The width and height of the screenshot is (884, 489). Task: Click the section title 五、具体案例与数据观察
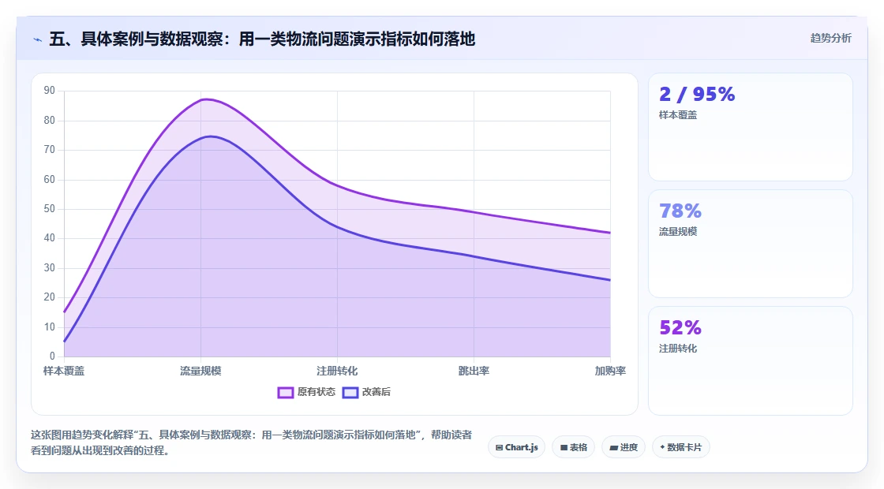(262, 39)
